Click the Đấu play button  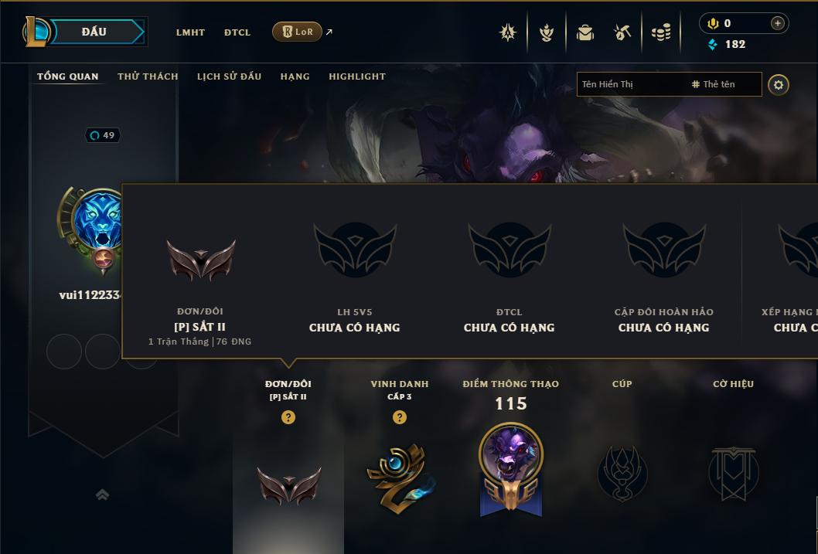coord(94,32)
